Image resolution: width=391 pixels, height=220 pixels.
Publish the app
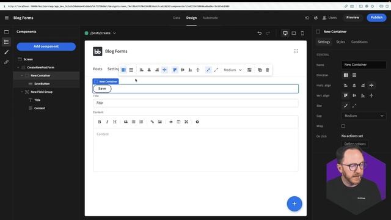(376, 18)
